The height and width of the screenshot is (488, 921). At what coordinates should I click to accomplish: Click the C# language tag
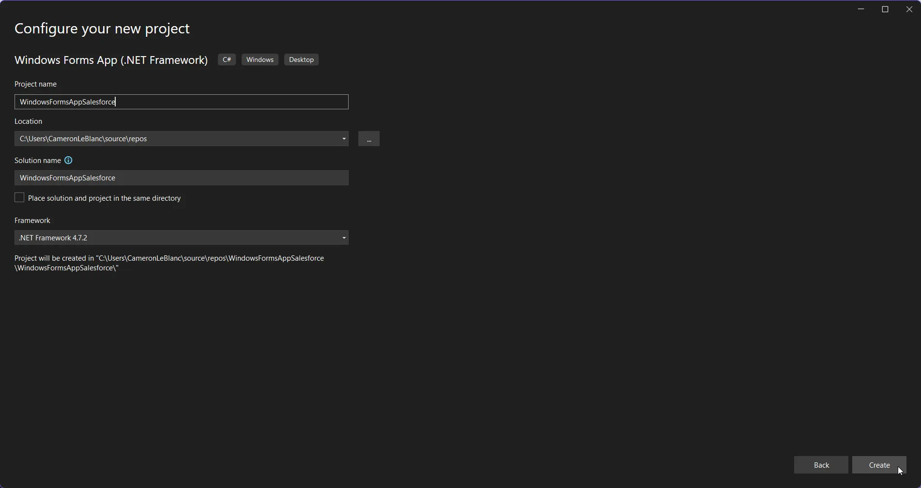point(227,60)
